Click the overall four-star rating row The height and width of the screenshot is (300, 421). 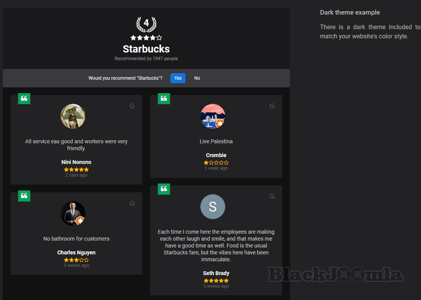[146, 38]
